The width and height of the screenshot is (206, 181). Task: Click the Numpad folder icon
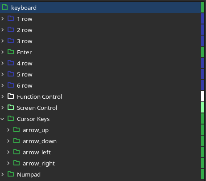coord(11,174)
